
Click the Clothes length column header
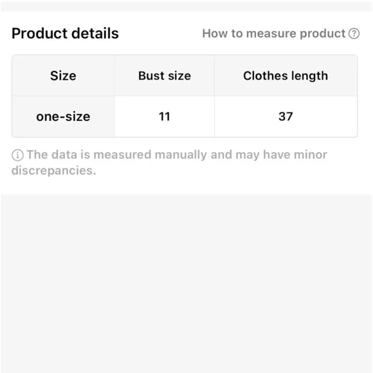pyautogui.click(x=286, y=76)
